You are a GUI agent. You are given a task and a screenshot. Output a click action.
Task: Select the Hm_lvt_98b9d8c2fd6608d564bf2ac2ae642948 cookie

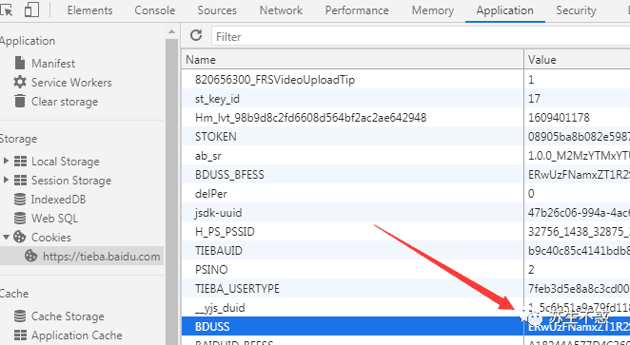point(405,117)
